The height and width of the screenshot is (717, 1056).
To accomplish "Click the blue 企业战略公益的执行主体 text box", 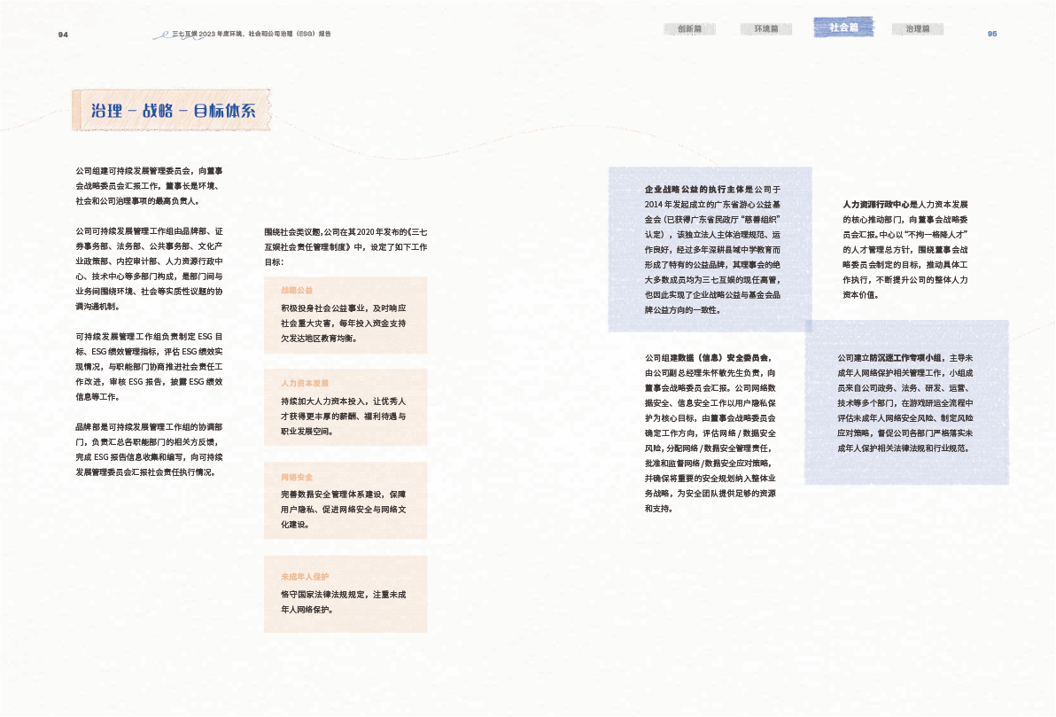I will pyautogui.click(x=711, y=249).
